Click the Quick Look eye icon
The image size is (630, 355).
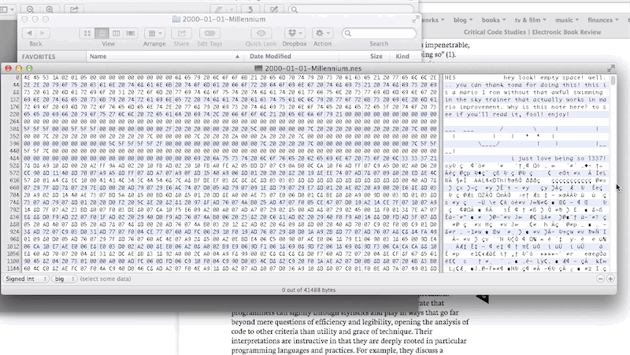click(261, 34)
